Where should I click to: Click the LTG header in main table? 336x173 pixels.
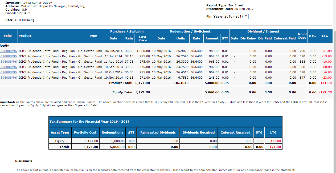[325, 36]
